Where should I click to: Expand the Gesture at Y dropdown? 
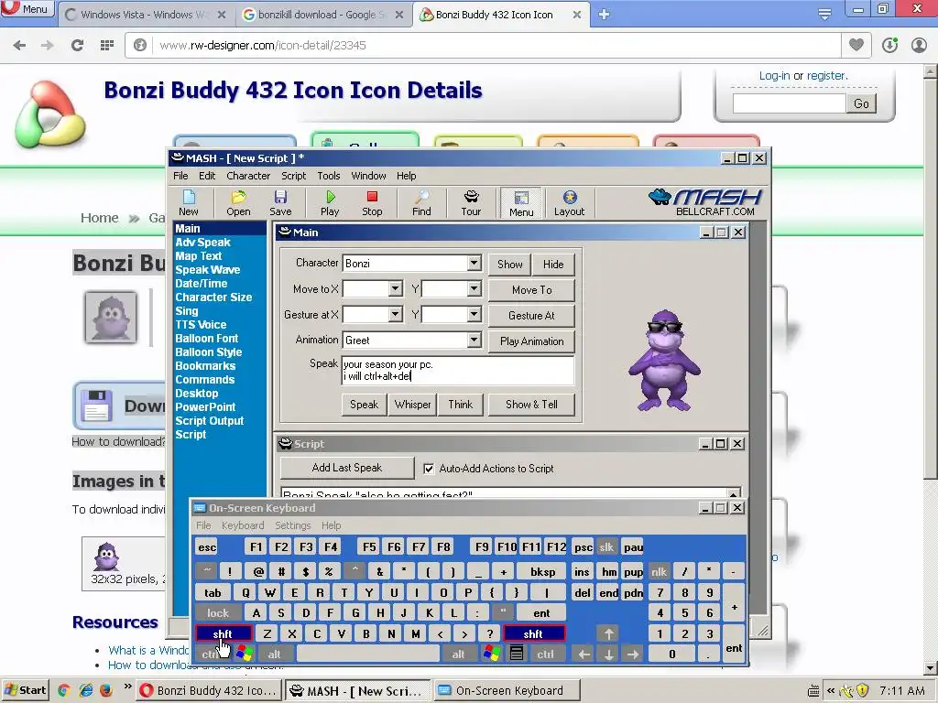[474, 315]
